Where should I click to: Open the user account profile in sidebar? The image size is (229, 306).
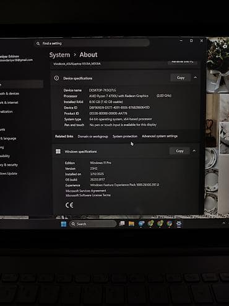coord(16,58)
